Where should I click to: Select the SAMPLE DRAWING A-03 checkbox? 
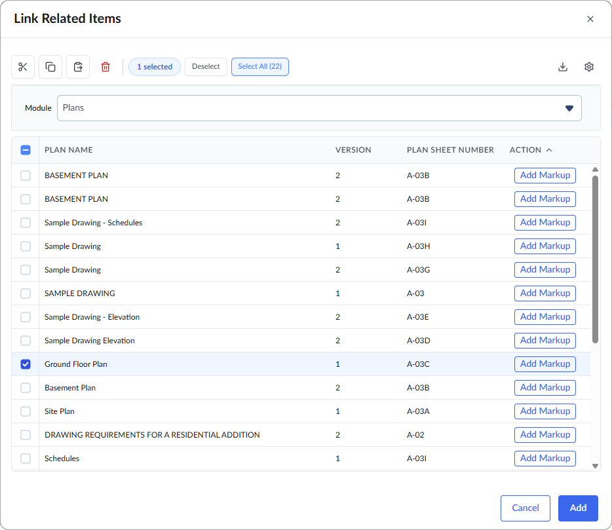[26, 293]
